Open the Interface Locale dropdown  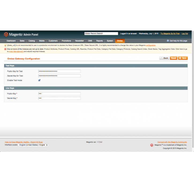[33, 145]
